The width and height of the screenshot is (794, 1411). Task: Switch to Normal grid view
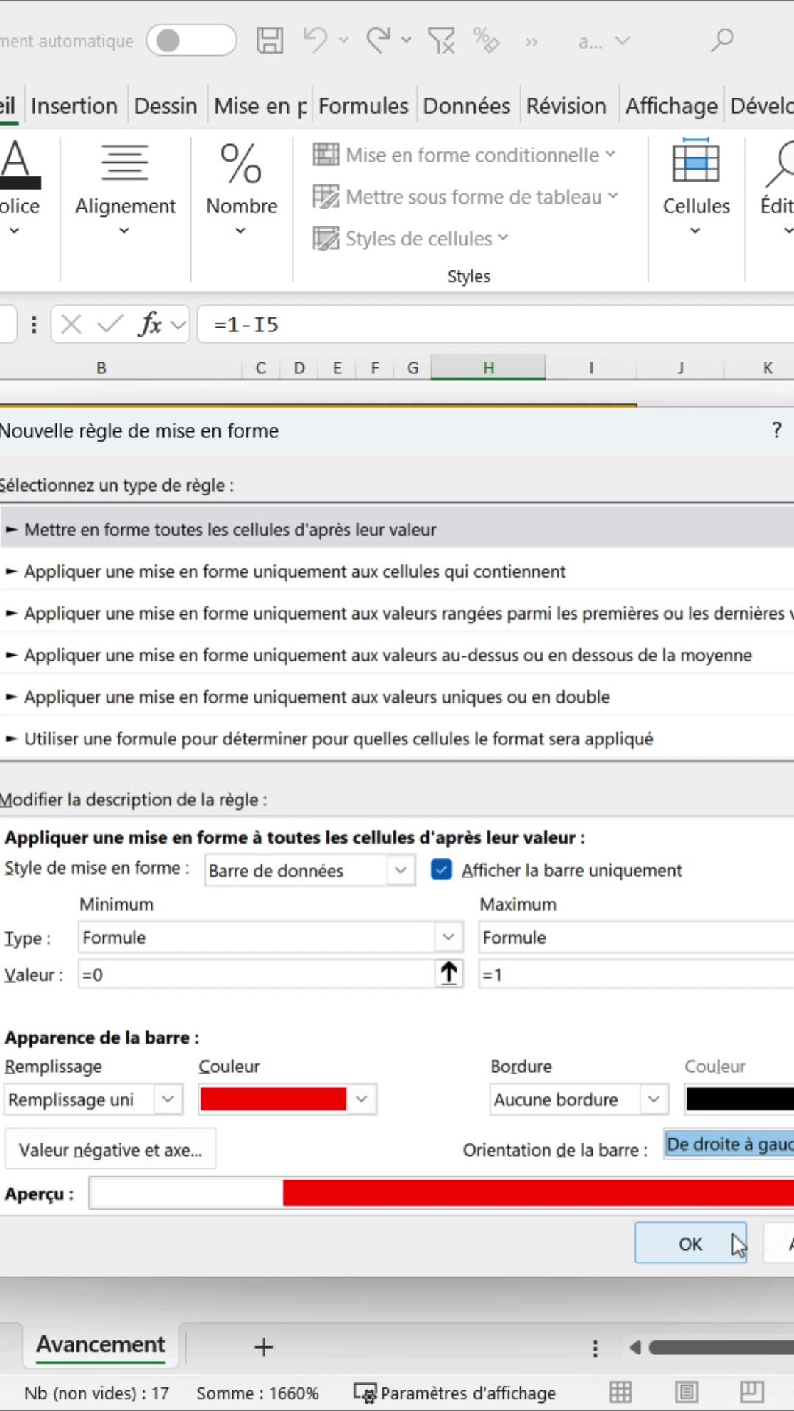(x=620, y=1392)
